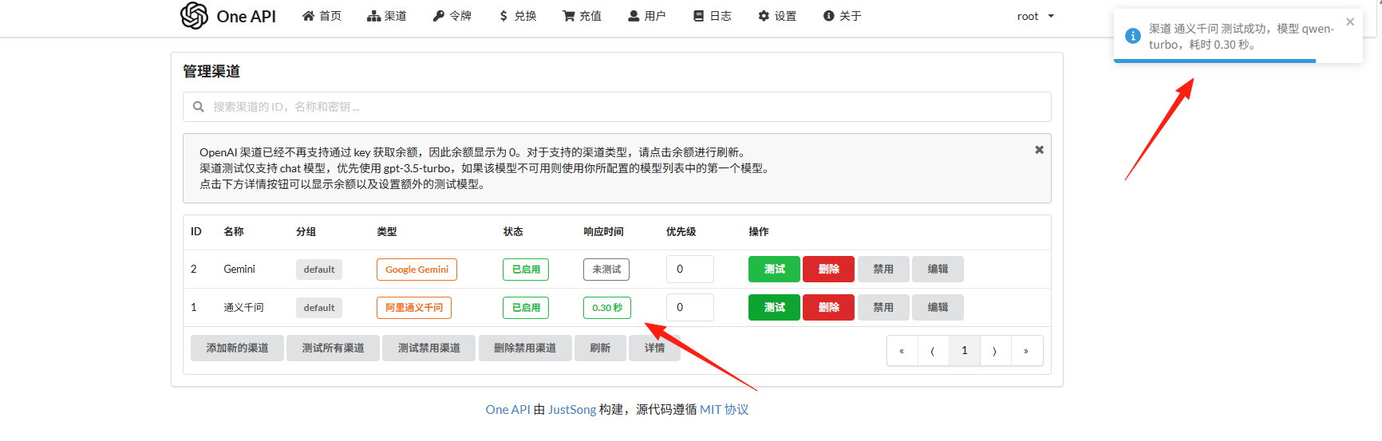Viewport: 1382px width, 441px height.
Task: Open the MIT 协议 footer link
Action: [x=725, y=410]
